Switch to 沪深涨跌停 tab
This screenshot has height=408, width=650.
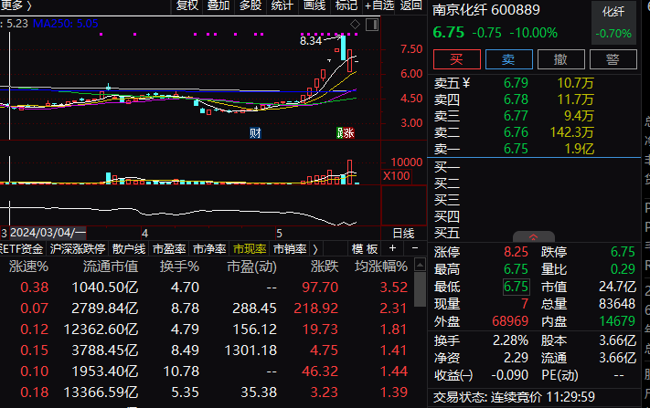(x=78, y=248)
